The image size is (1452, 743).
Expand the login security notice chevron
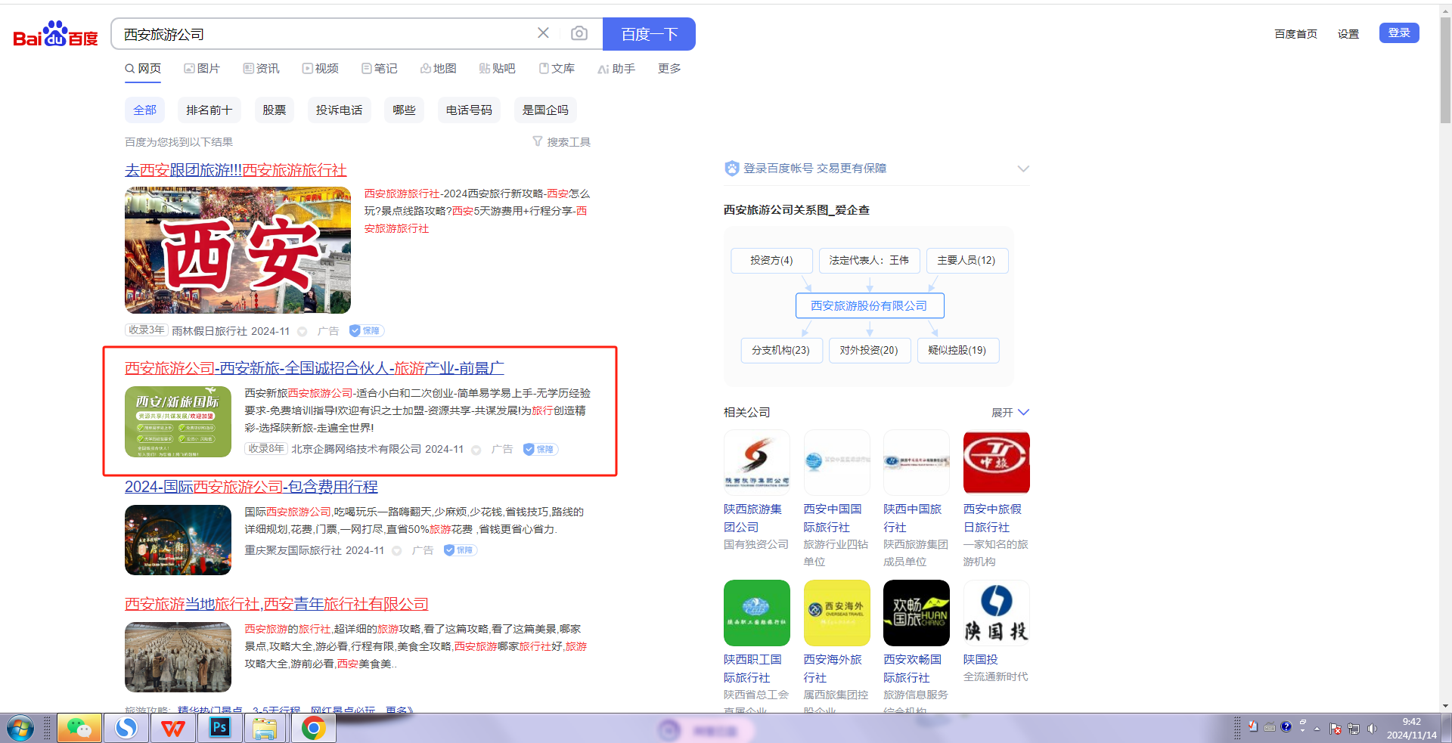tap(1023, 169)
